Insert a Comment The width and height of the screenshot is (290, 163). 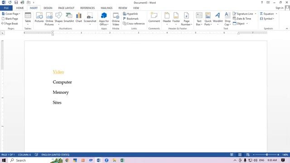154,18
